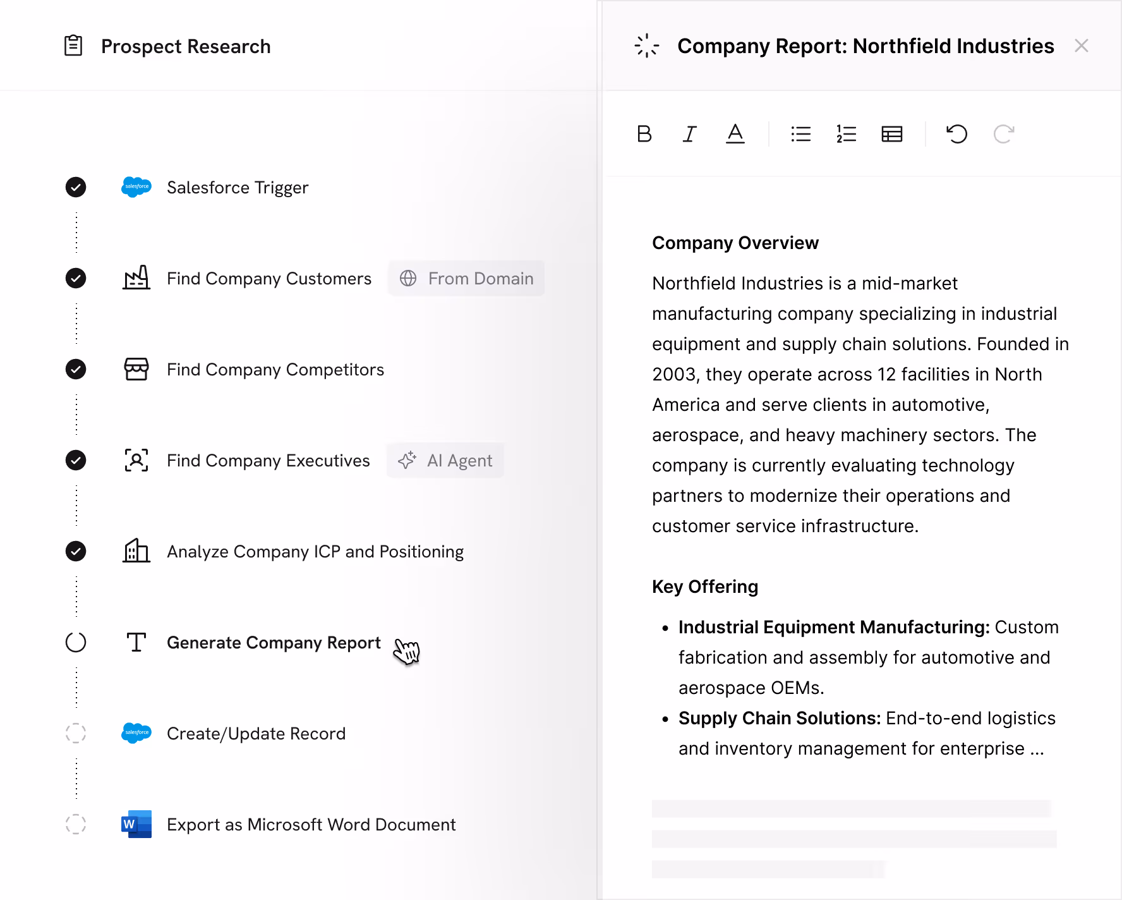1122x900 pixels.
Task: Toggle the completed checkmark on Salesforce Trigger
Action: 76,187
